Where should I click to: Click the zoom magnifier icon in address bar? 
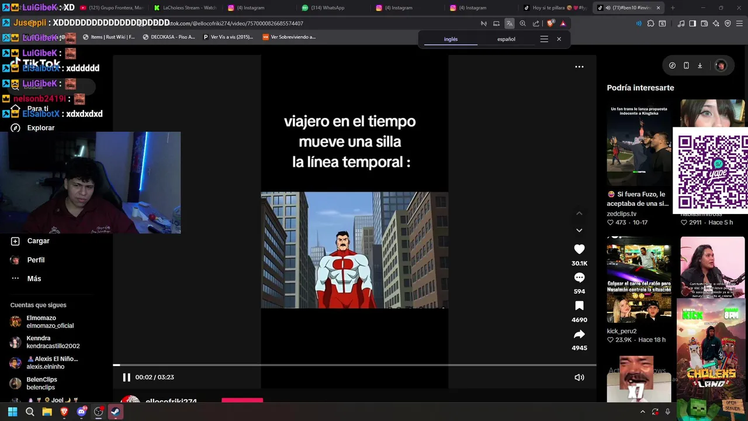coord(523,23)
